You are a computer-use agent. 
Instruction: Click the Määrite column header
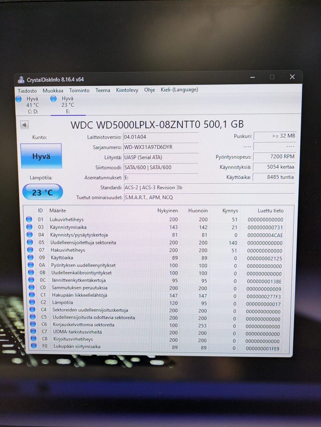tap(58, 210)
